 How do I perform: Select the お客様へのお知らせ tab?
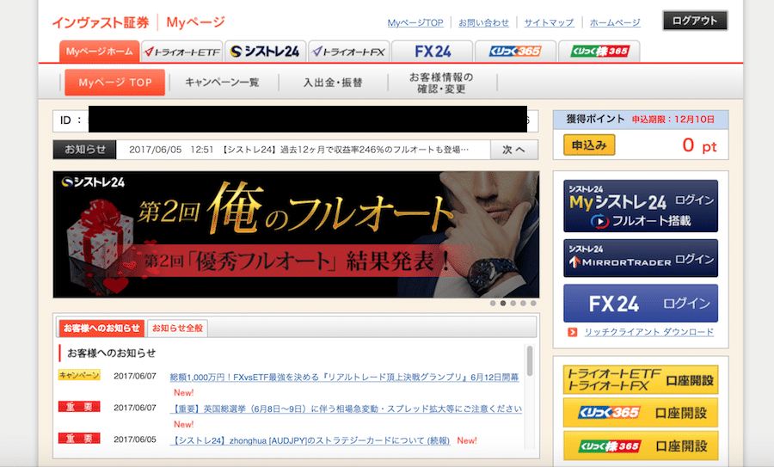(x=101, y=329)
